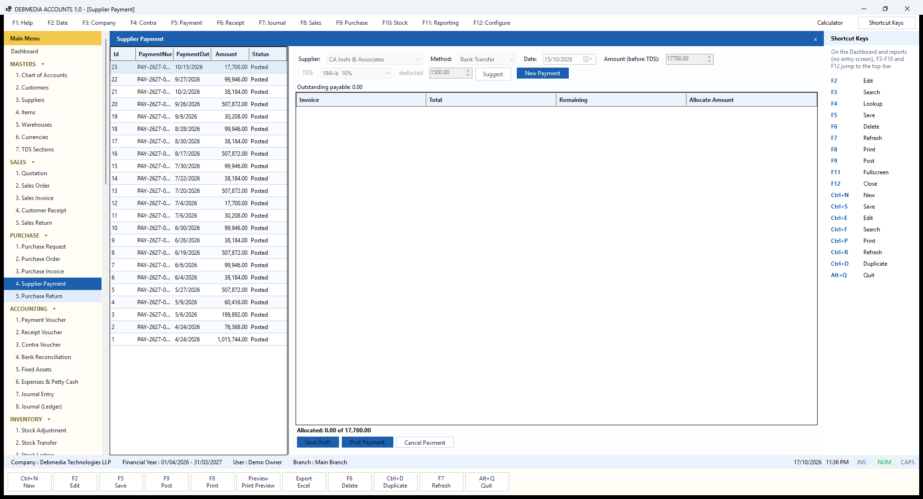Collapse the MASTERS section arrow
The image size is (923, 499).
click(x=43, y=64)
